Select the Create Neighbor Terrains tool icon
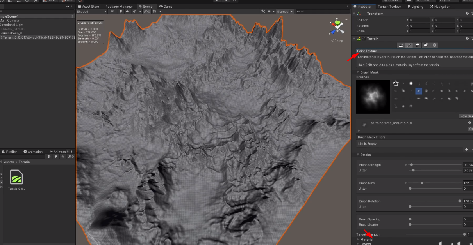This screenshot has width=473, height=245. pos(401,45)
